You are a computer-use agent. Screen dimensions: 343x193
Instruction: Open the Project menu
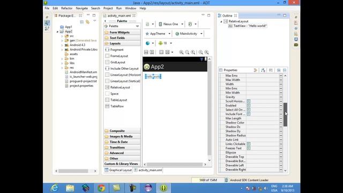[x=108, y=9]
